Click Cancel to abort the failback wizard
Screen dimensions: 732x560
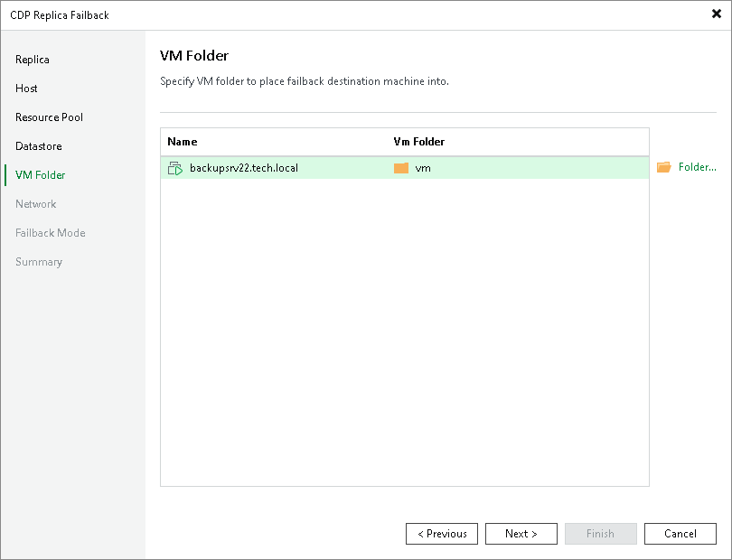tap(680, 534)
